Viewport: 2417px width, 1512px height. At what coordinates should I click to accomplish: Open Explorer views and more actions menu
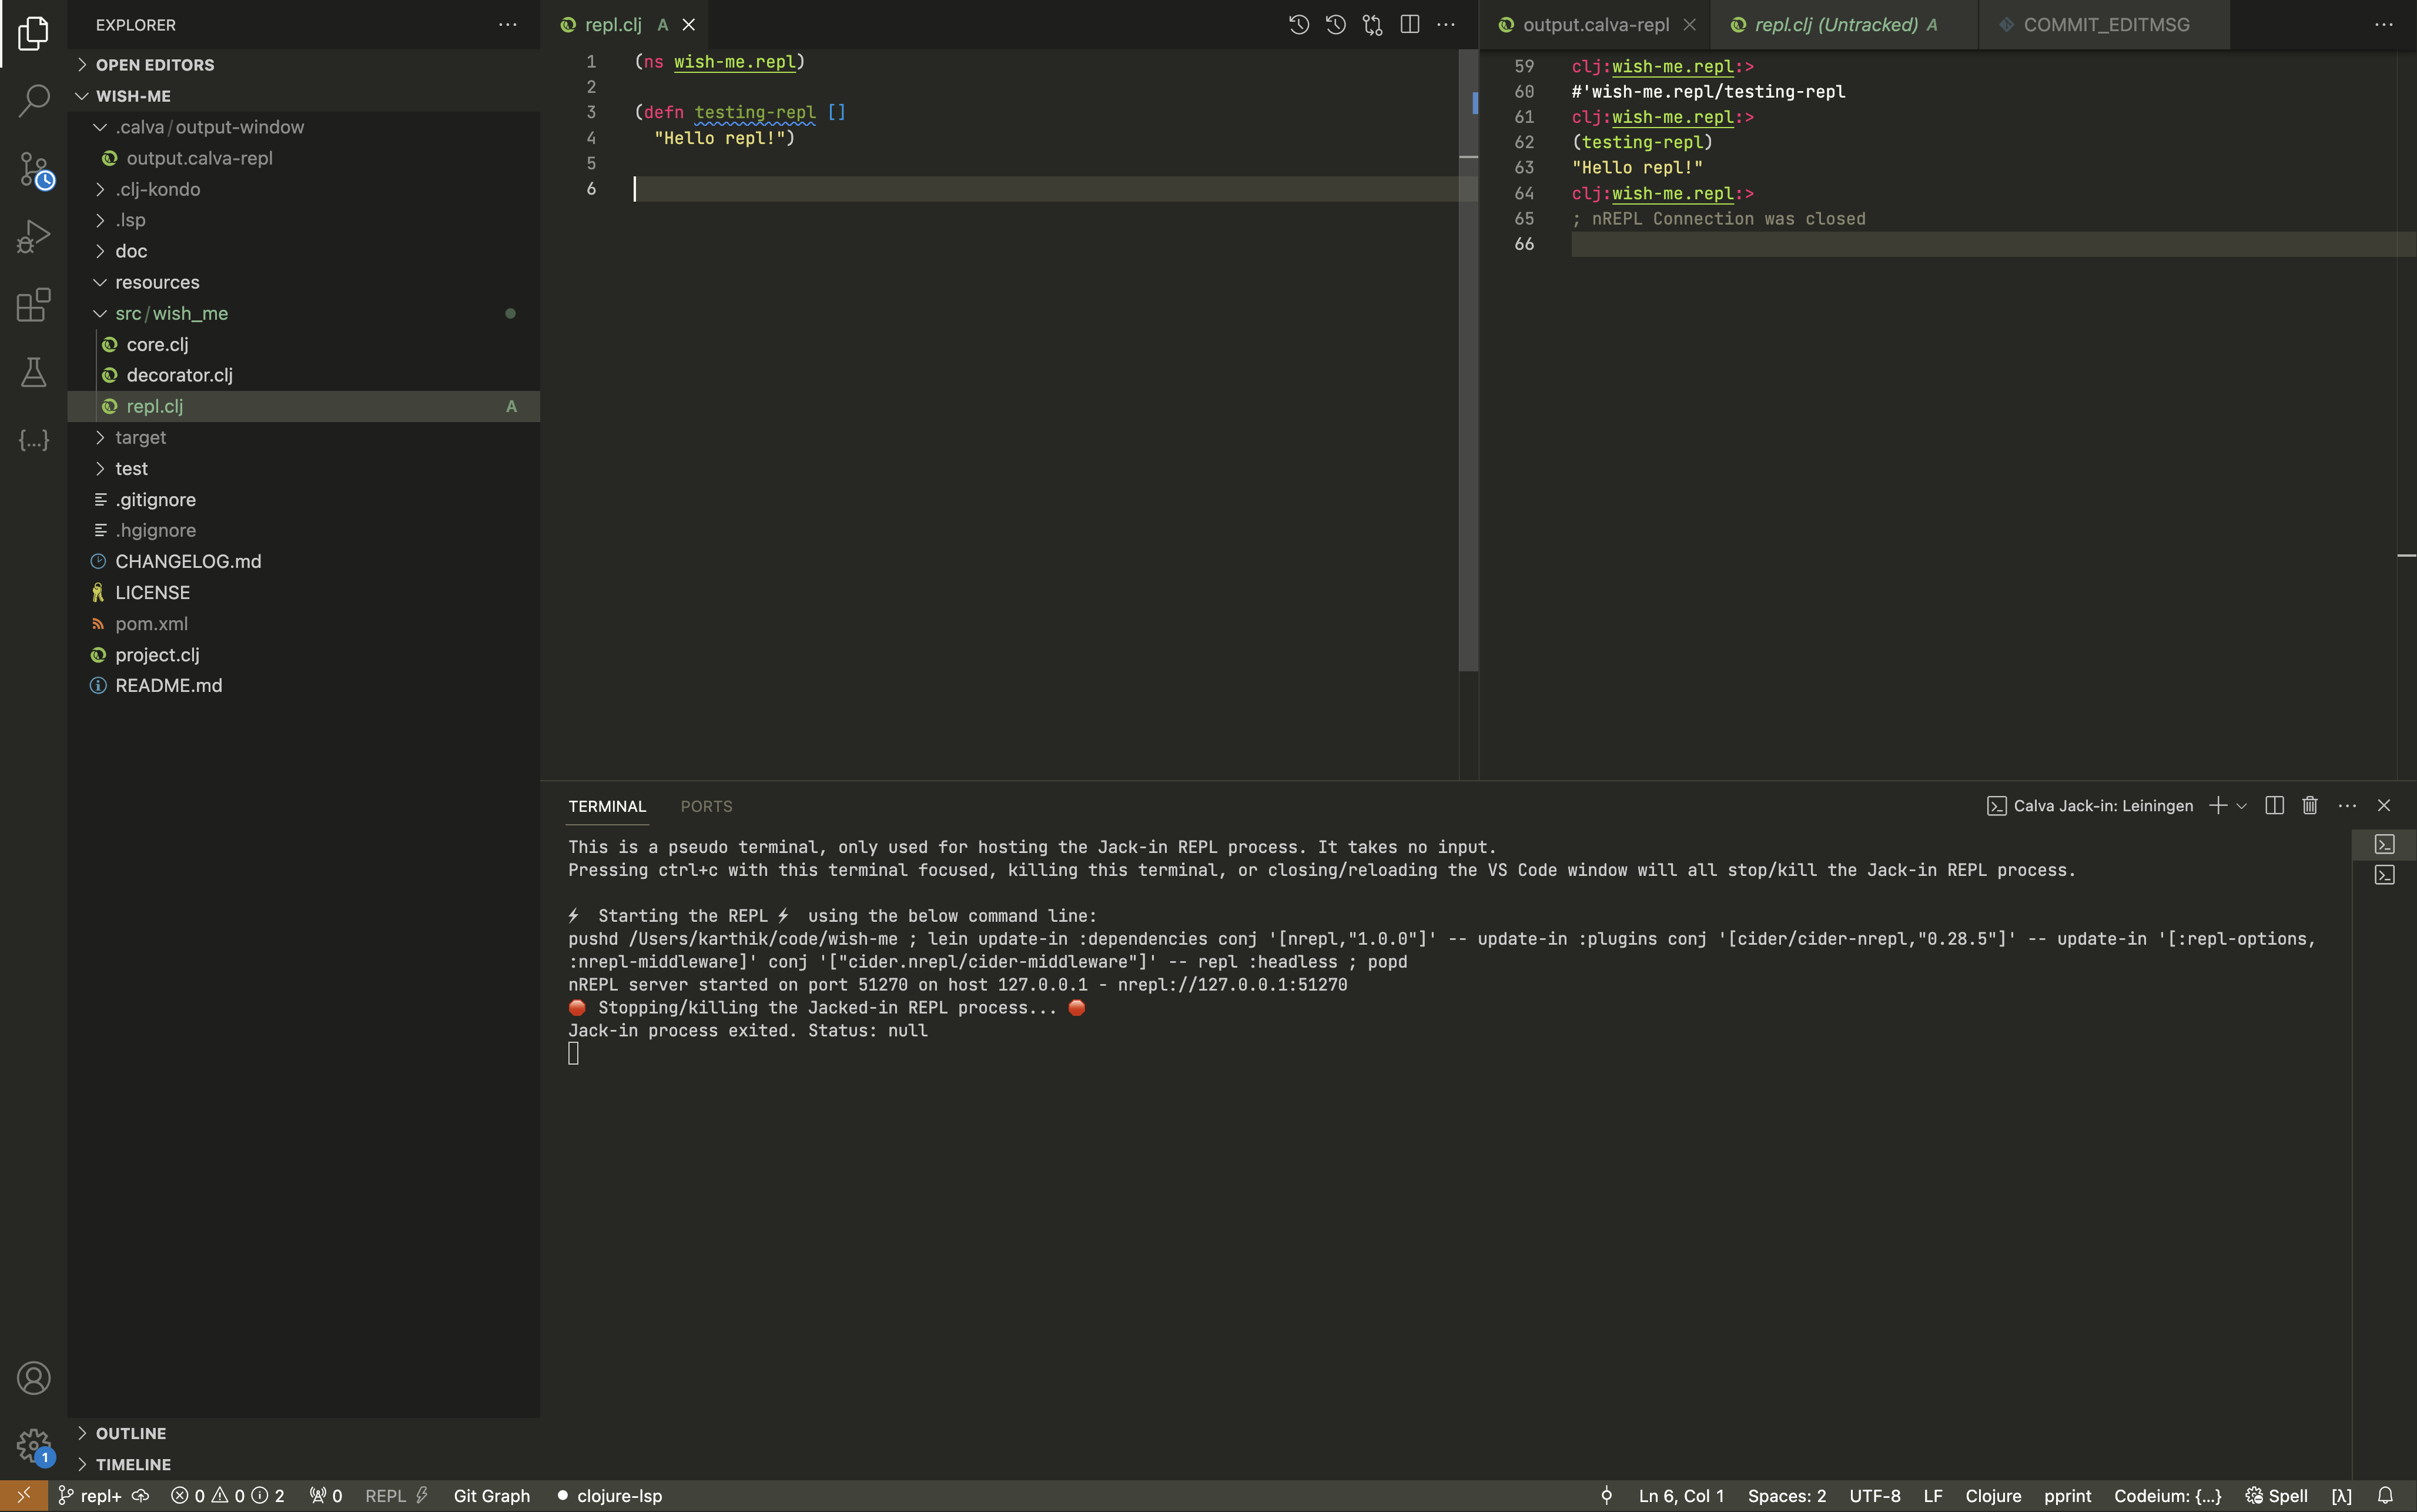(x=508, y=25)
